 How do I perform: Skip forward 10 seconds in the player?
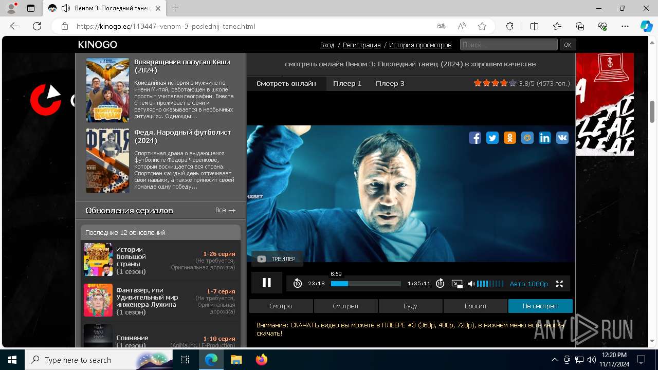[440, 283]
